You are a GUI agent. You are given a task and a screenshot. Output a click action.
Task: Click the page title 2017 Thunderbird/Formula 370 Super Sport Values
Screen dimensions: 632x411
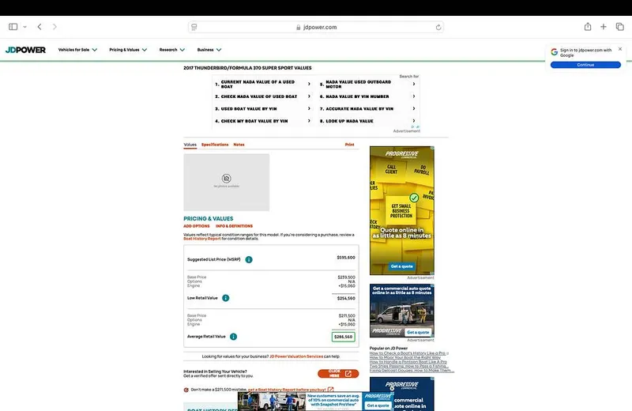pos(247,68)
